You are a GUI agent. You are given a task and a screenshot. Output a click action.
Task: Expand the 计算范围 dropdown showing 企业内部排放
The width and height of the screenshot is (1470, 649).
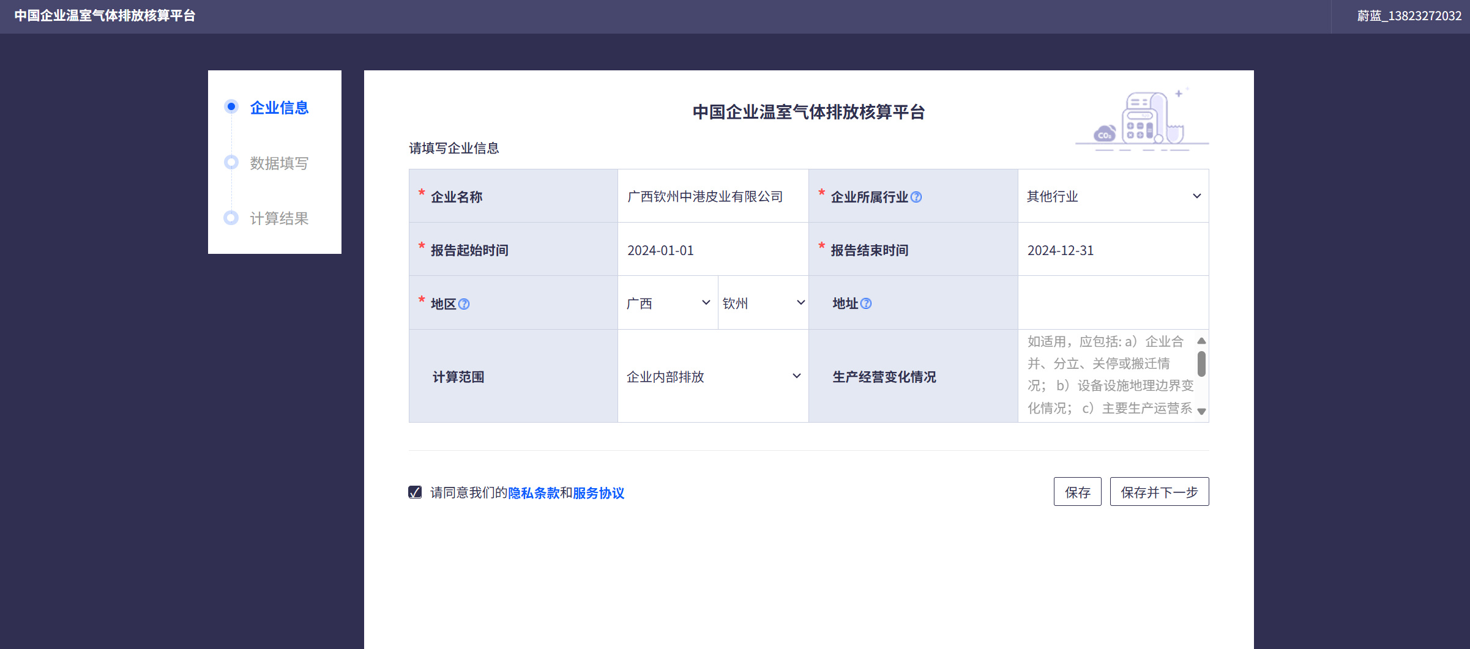(x=713, y=376)
